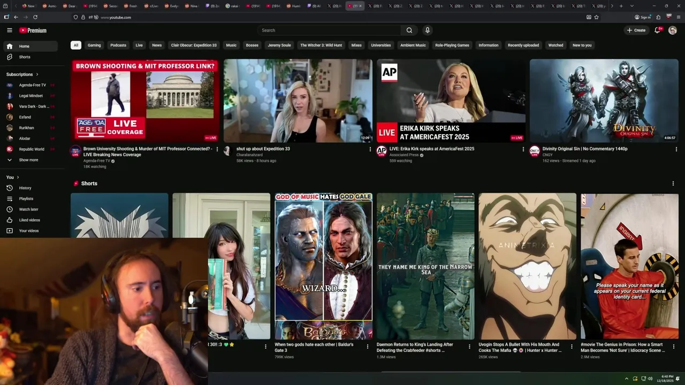Open Esfand subscription channel

(x=31, y=117)
